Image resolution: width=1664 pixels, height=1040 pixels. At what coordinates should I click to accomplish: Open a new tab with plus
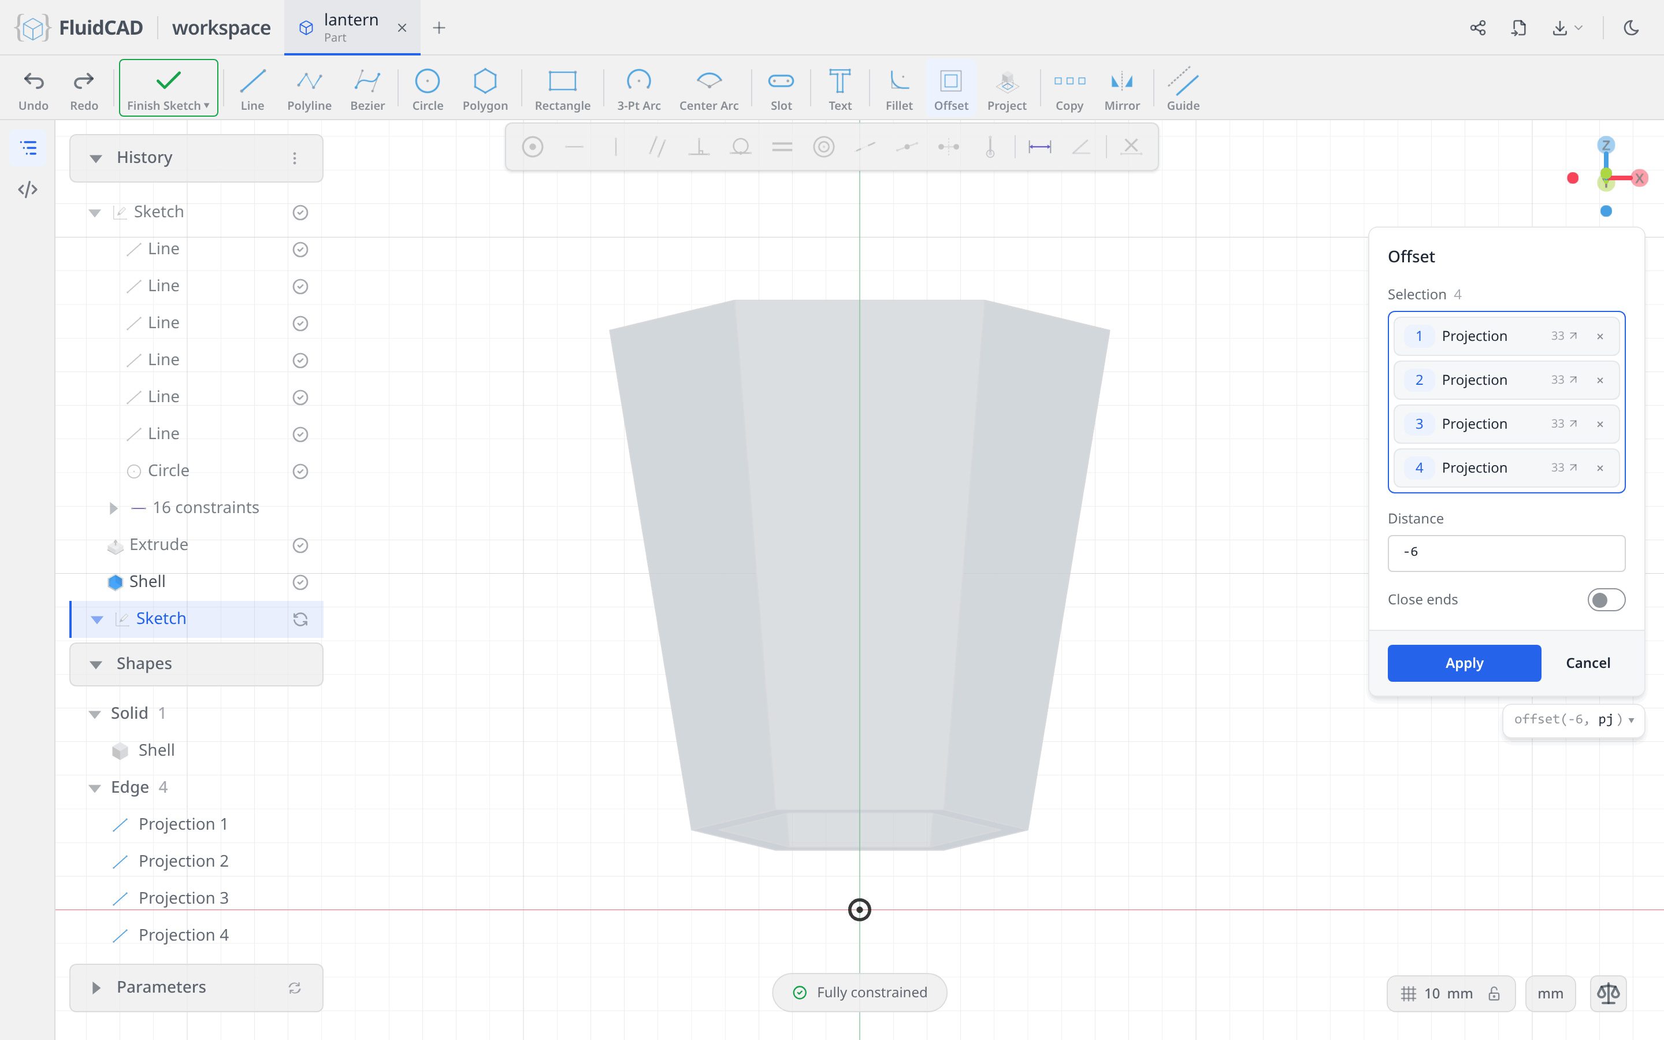pyautogui.click(x=439, y=28)
